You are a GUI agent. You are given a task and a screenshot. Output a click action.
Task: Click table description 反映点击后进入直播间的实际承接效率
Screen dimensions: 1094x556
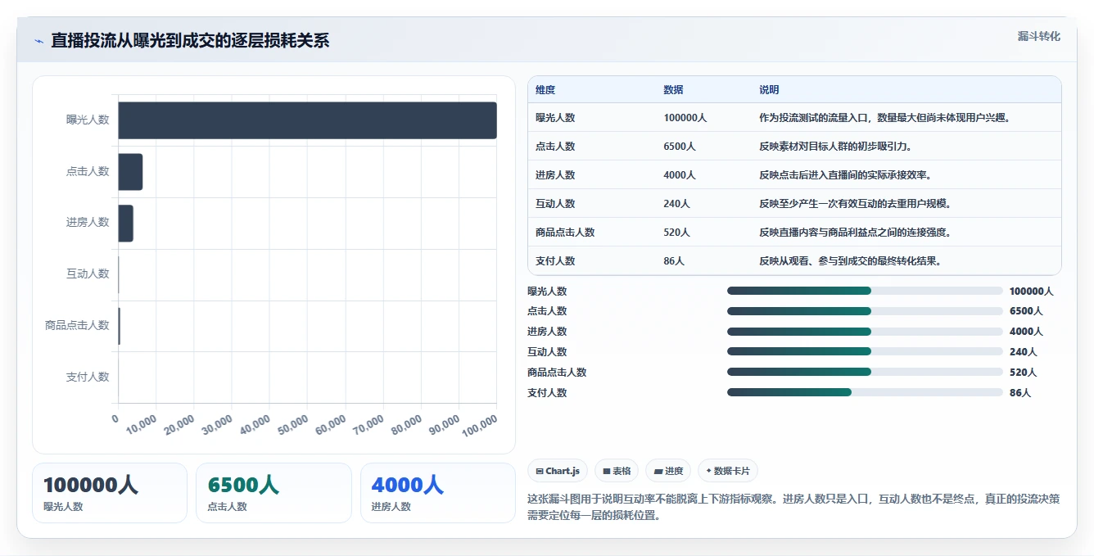[x=845, y=175]
